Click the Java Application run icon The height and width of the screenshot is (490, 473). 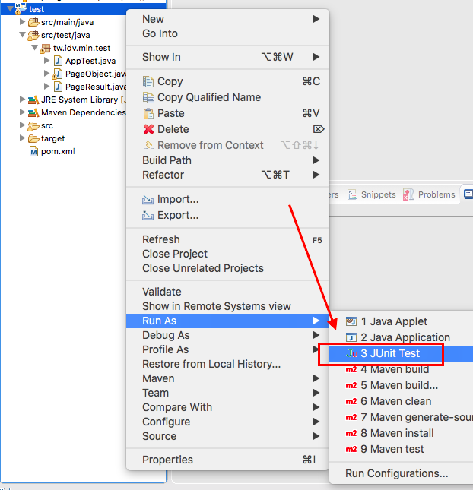click(351, 337)
